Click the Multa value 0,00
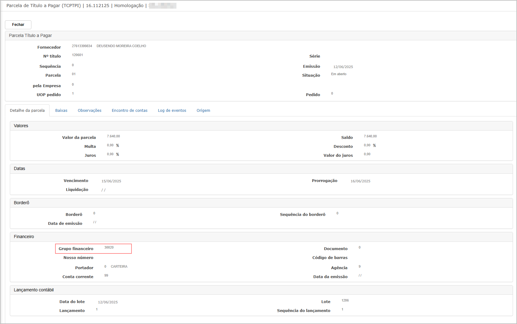Screen dimensions: 517x324 pos(110,145)
